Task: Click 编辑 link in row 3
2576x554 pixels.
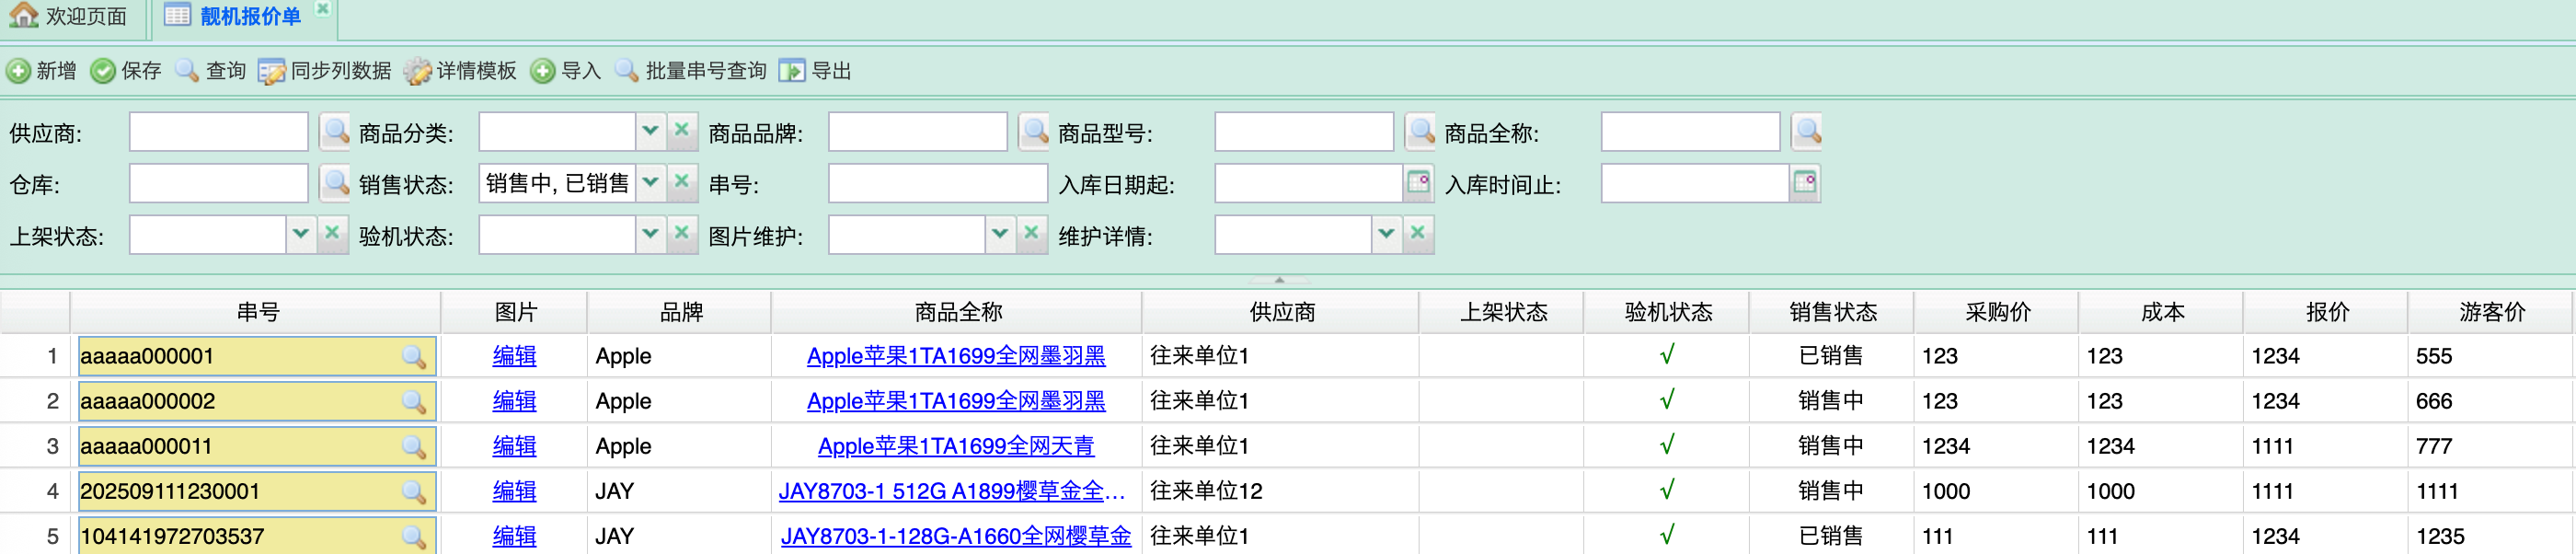Action: coord(514,446)
